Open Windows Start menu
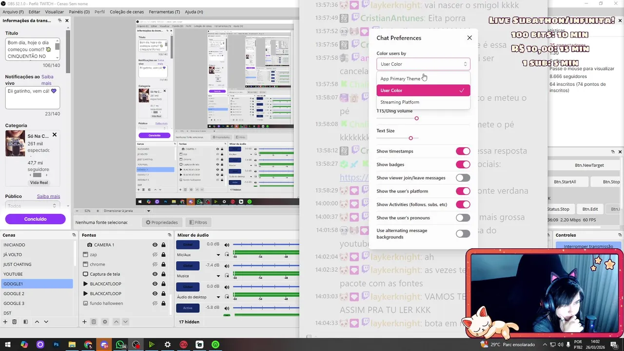Image resolution: width=624 pixels, height=351 pixels. pos(8,345)
